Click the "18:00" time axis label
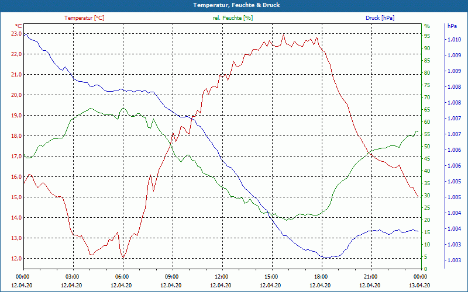This screenshot has width=468, height=292. coord(321,276)
